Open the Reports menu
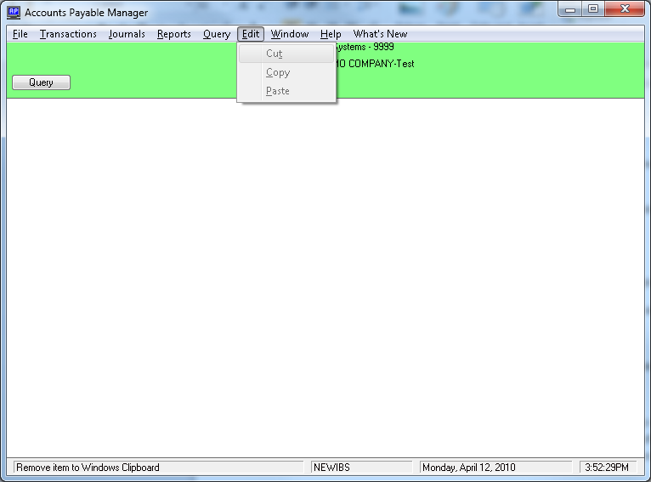The width and height of the screenshot is (651, 482). click(173, 34)
